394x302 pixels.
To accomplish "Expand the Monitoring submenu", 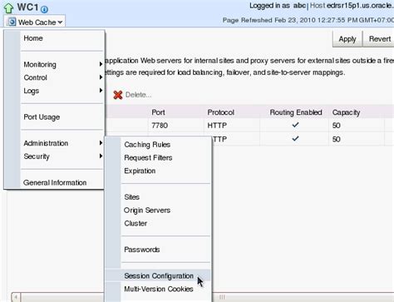I will pos(63,64).
